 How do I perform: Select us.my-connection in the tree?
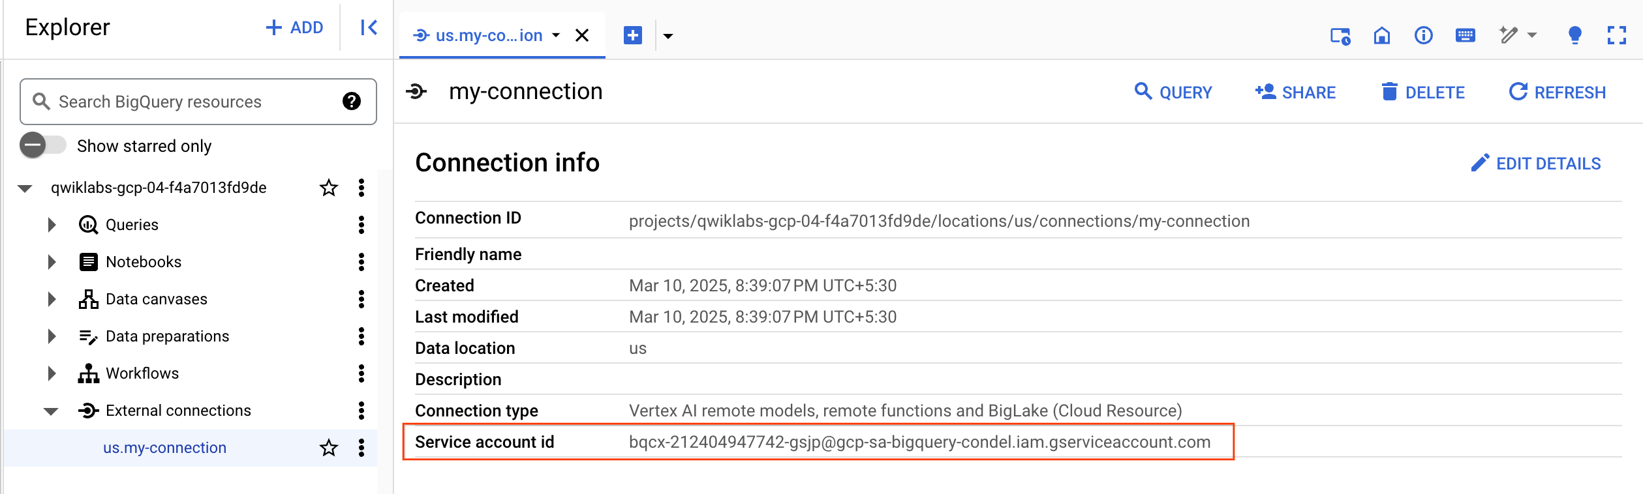pyautogui.click(x=164, y=448)
